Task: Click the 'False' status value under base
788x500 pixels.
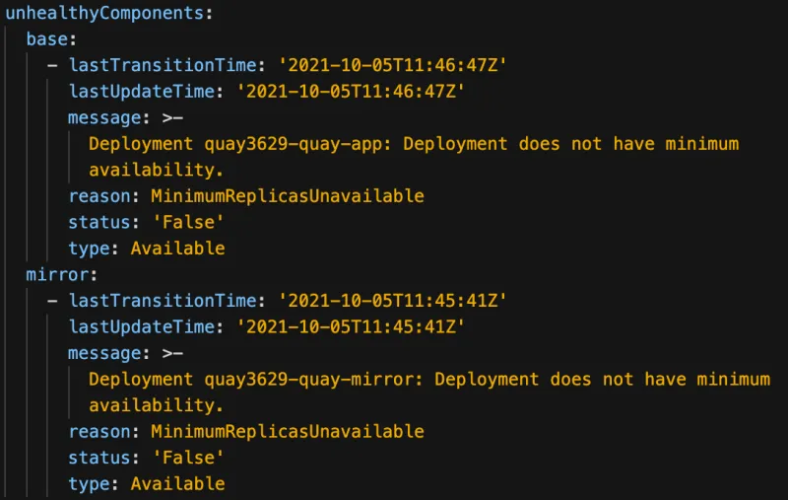Action: pos(187,222)
